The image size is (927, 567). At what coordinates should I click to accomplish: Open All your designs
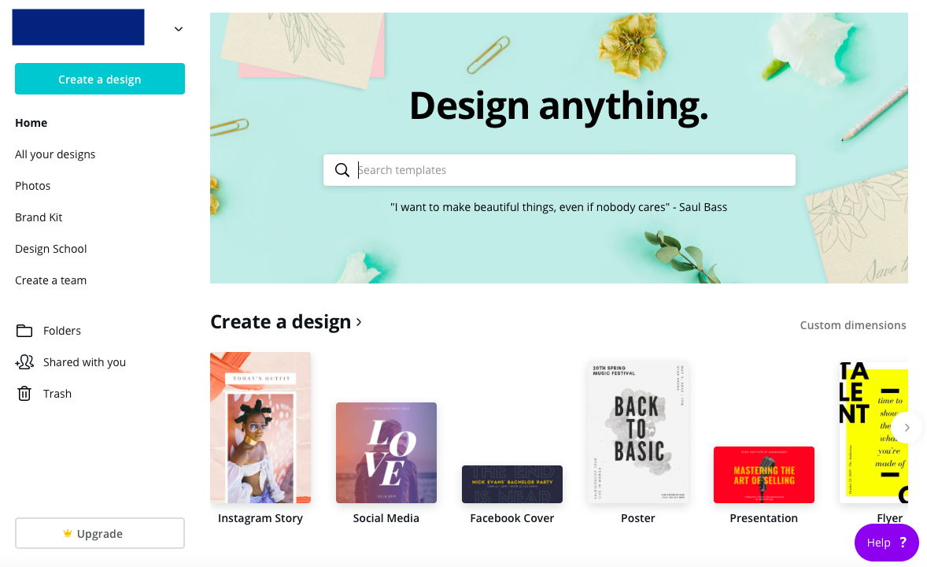55,154
